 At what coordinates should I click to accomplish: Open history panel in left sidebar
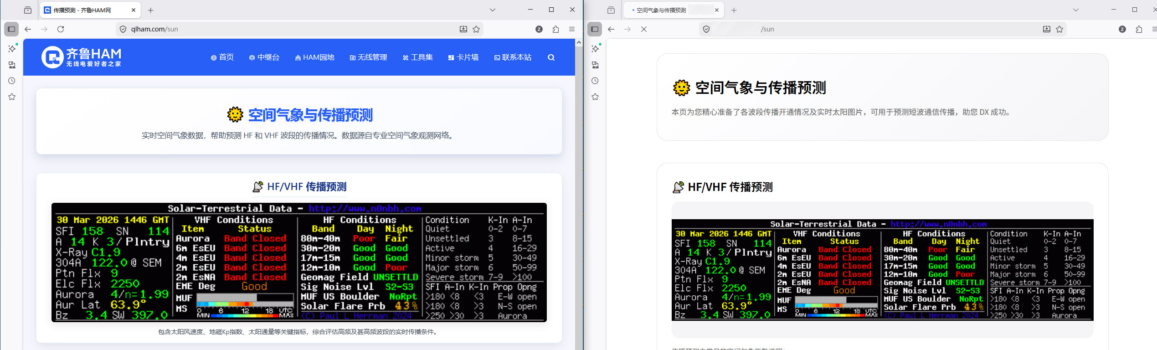[x=12, y=81]
